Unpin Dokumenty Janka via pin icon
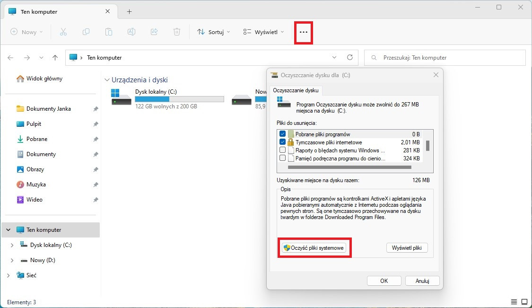Viewport: 532px width, 308px height. 96,109
